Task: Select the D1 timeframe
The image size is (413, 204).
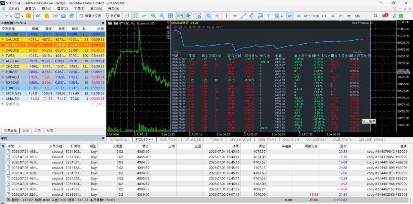Action: coord(341,16)
